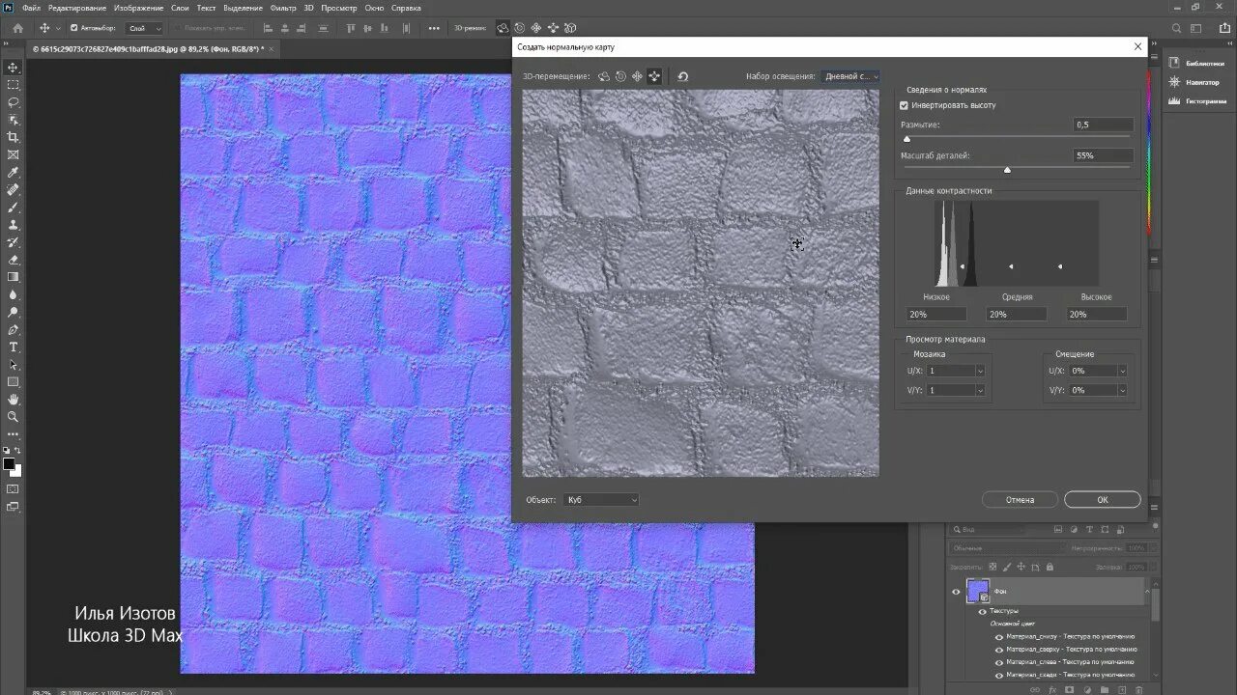Open the three-dots options bar overflow menu
The width and height of the screenshot is (1237, 695).
[434, 28]
